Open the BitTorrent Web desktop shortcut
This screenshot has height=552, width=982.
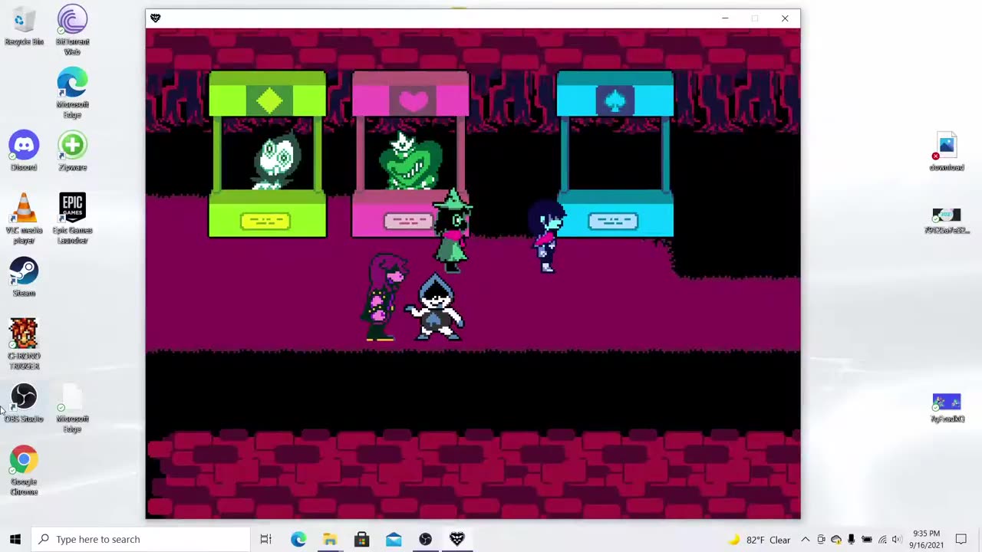point(72,30)
